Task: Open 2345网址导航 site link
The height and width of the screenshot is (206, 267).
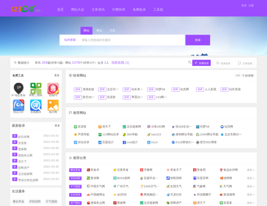Action: pyautogui.click(x=207, y=134)
